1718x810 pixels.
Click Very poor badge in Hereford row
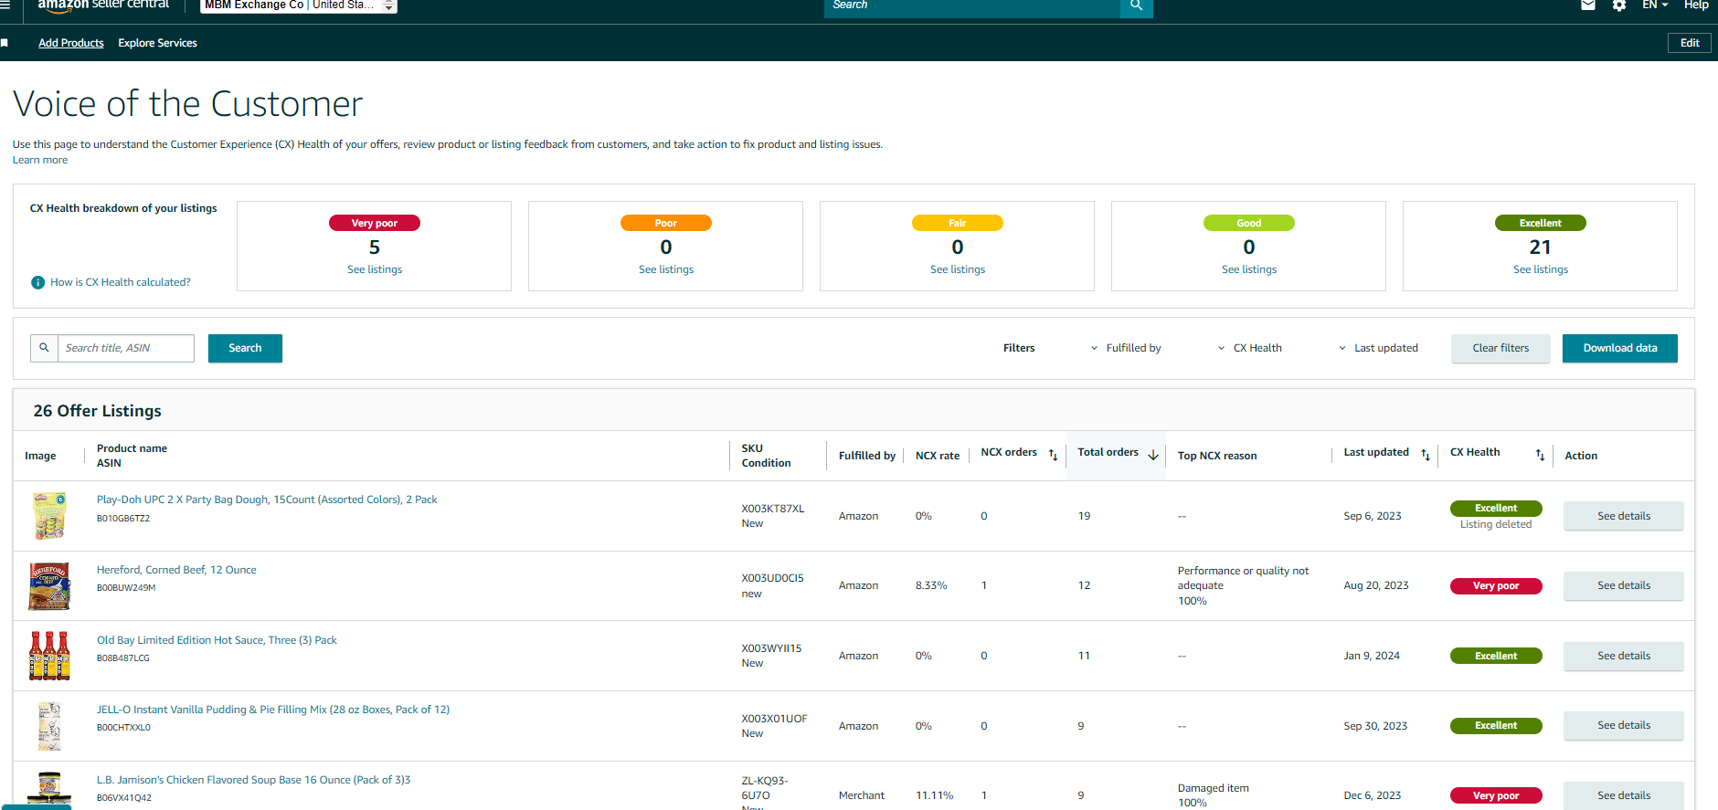[1496, 586]
